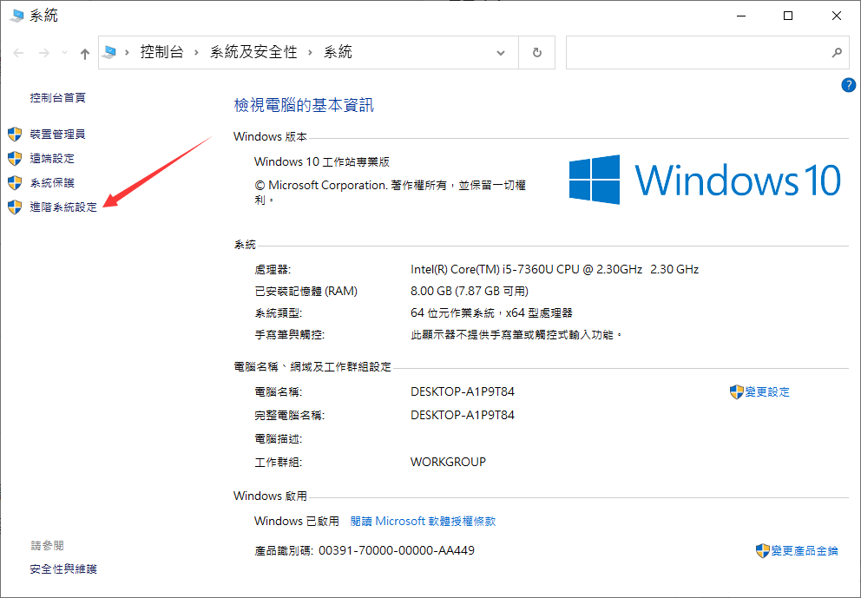This screenshot has height=598, width=861.
Task: Refresh the address bar location
Action: pyautogui.click(x=537, y=52)
